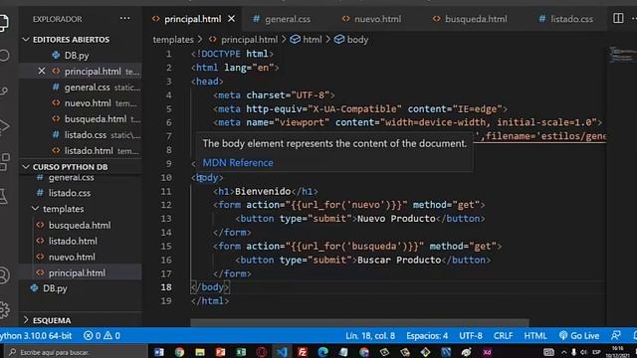Open Excel from the taskbar

(x=241, y=352)
